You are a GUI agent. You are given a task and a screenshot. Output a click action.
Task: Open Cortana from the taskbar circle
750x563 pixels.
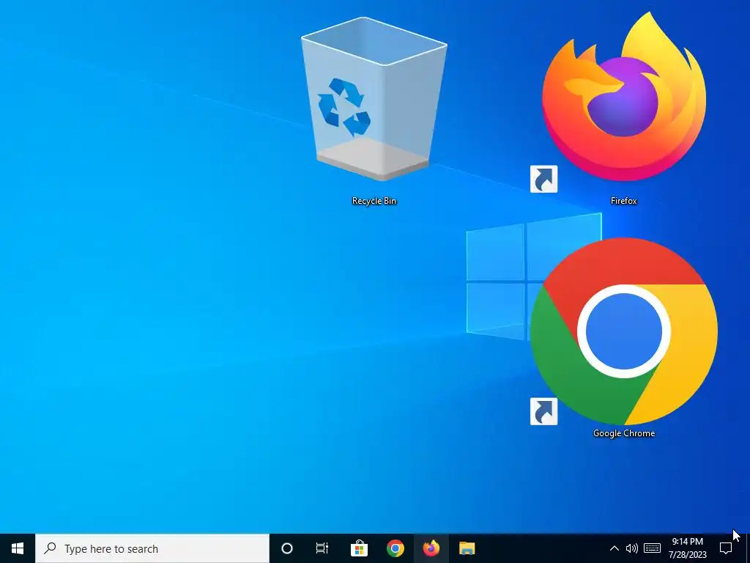[x=287, y=548]
